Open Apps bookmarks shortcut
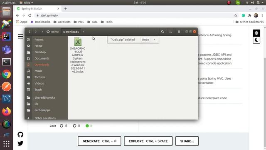This screenshot has width=266, height=150. [x=22, y=22]
